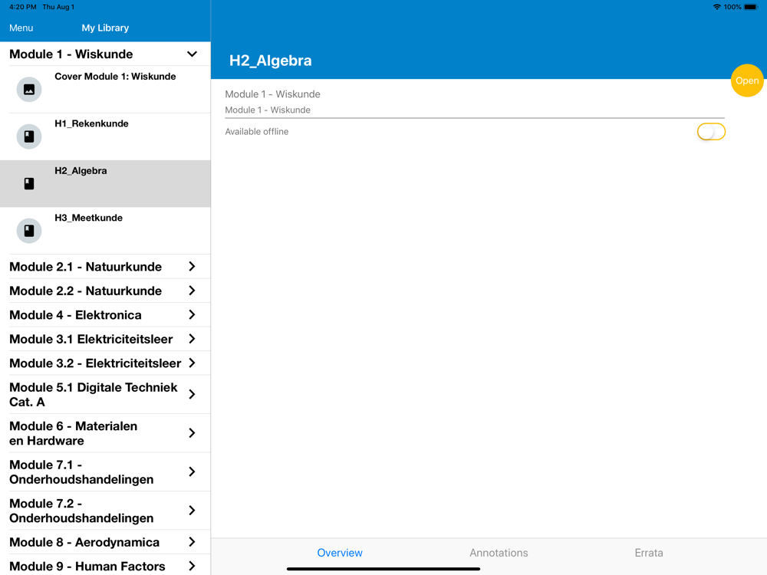Tap the book icon beside H1_Rekenkunde
Image resolution: width=767 pixels, height=575 pixels.
[29, 136]
